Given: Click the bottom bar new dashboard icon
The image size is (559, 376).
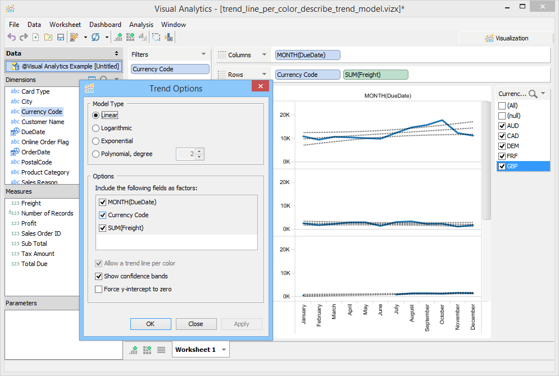Looking at the screenshot, I should [x=147, y=350].
